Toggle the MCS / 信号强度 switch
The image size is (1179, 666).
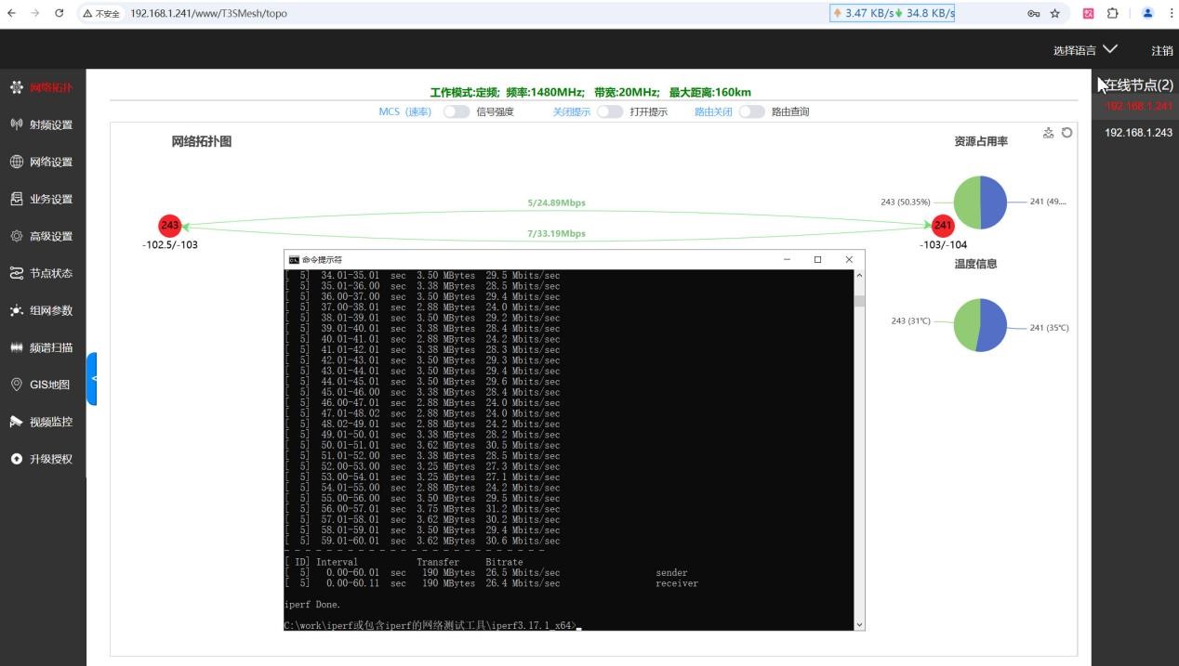(x=456, y=111)
